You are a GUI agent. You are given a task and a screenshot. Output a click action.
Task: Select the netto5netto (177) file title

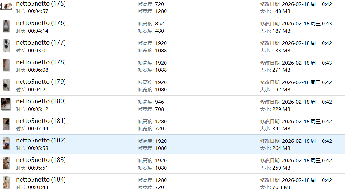41,43
